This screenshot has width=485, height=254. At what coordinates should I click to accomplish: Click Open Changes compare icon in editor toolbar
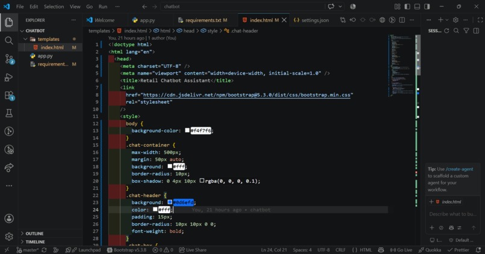tap(342, 20)
